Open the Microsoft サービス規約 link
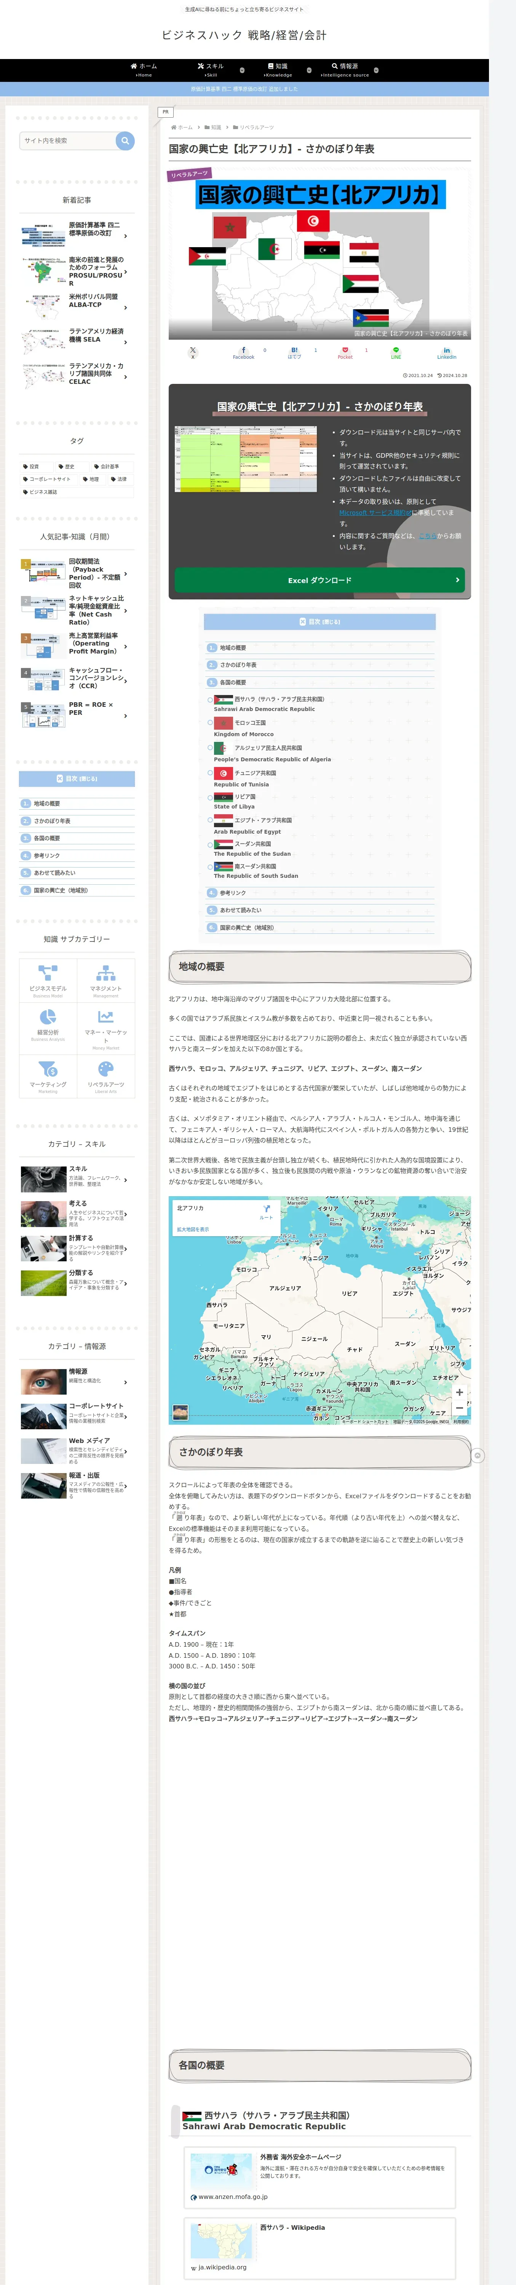 tap(376, 513)
